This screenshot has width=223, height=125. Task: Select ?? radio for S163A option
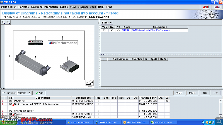point(118,30)
